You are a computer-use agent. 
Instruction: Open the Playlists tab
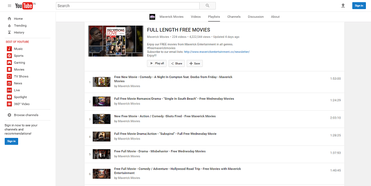click(x=214, y=17)
